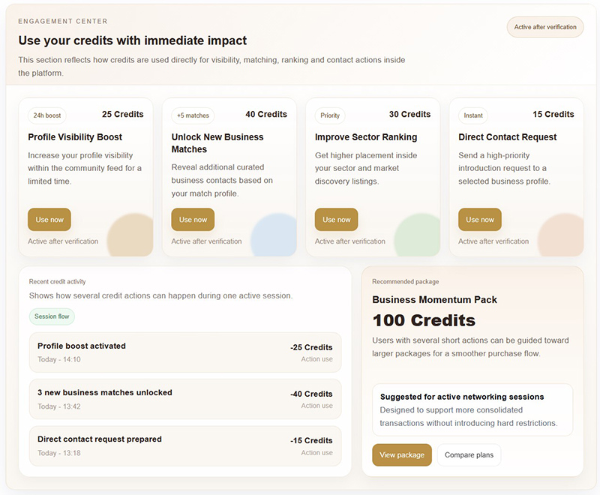Viewport: 600px width, 495px height.
Task: Select the Session flow chip
Action: pyautogui.click(x=52, y=316)
